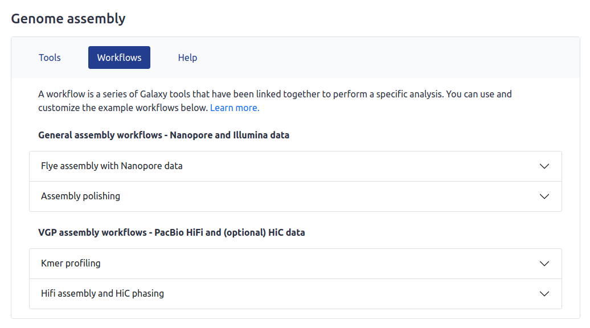Viewport: 590px width, 328px height.
Task: Expand Flye assembly with Nanopore data
Action: coord(112,166)
